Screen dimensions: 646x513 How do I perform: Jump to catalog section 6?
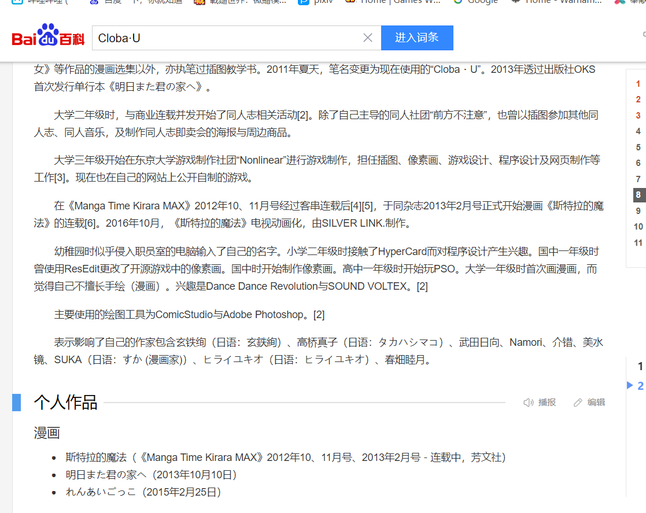tap(638, 163)
